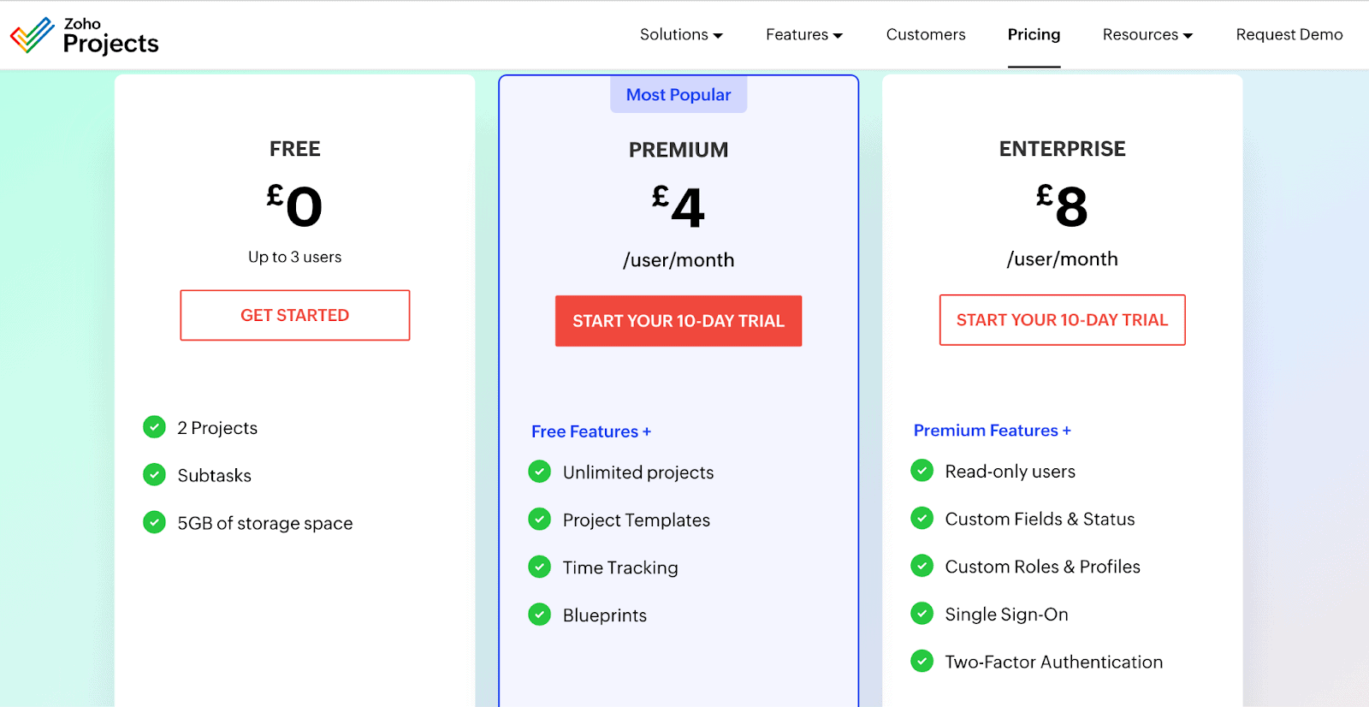Click checkmark beside Two-Factor Authentication

[x=922, y=662]
